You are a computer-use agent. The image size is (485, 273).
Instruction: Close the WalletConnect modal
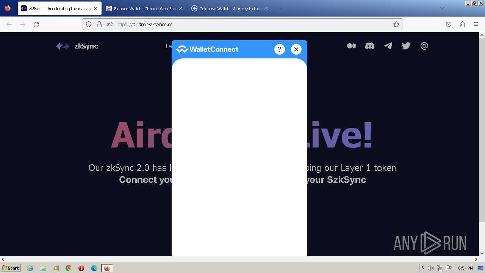click(296, 49)
